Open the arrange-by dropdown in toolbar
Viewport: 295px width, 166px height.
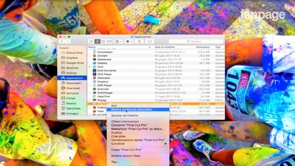(118, 41)
